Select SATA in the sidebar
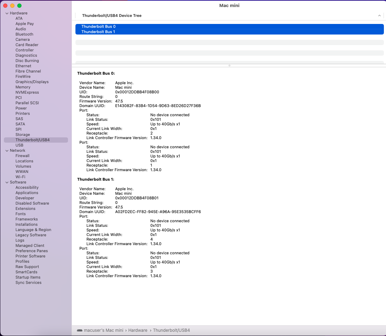 [20, 124]
